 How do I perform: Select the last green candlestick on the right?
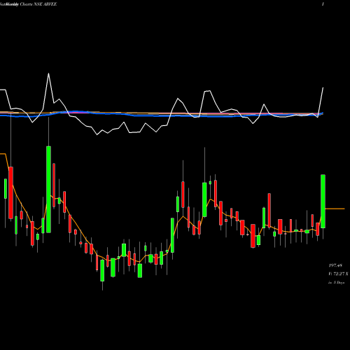click(323, 201)
